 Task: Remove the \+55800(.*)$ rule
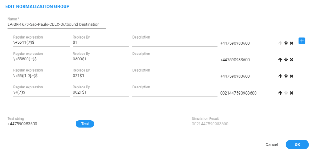(292, 60)
